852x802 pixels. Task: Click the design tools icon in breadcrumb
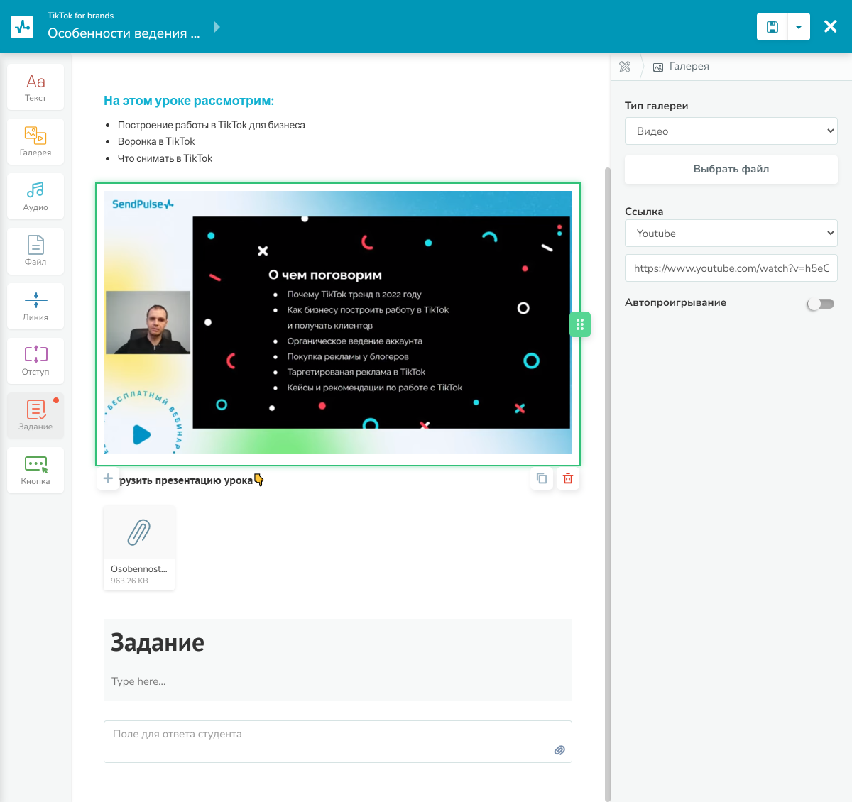point(625,66)
